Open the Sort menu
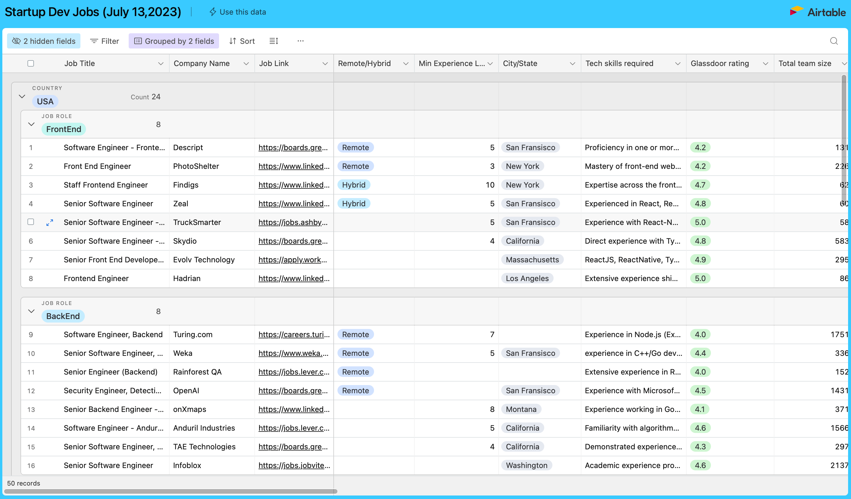This screenshot has height=499, width=851. point(242,41)
